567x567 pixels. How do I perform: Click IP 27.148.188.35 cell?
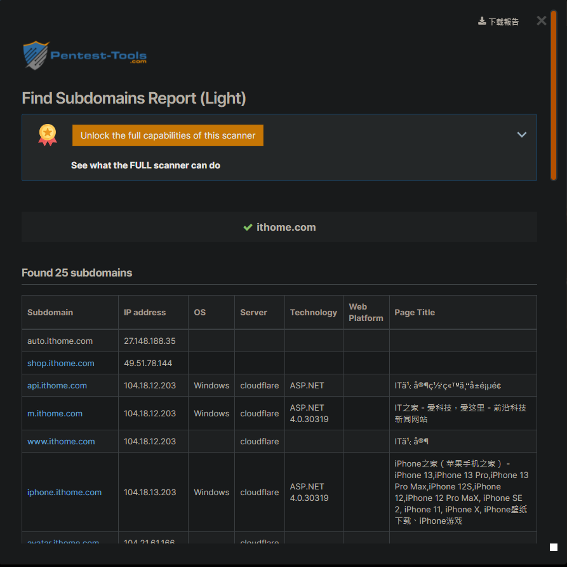point(153,341)
